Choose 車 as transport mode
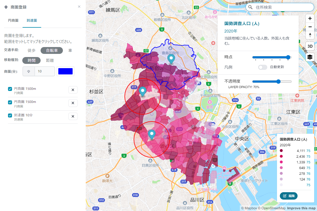Viewport: 317px width, 211px height. coord(70,50)
